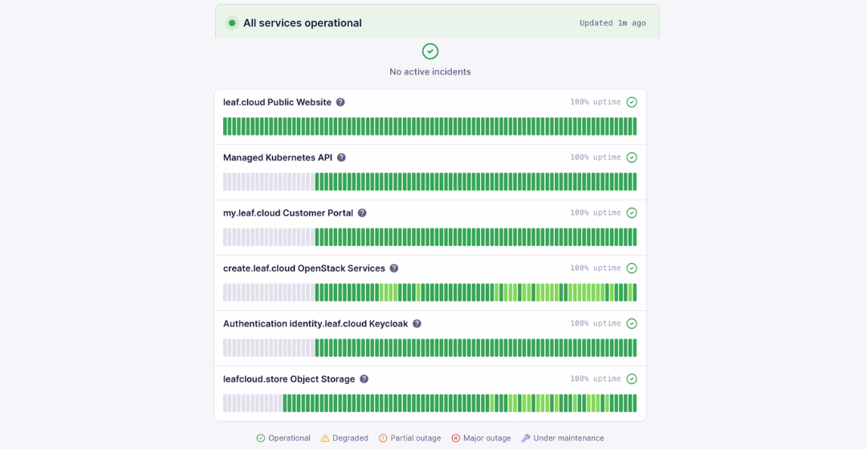Click help icon beside leaf.cloud Public Website
867x449 pixels.
(x=340, y=102)
